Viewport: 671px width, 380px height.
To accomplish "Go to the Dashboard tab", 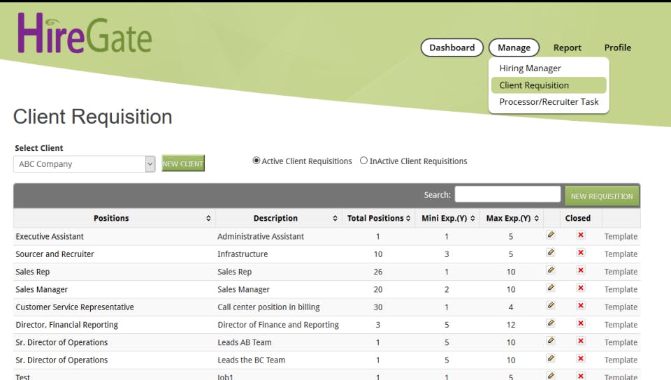I will tap(452, 47).
